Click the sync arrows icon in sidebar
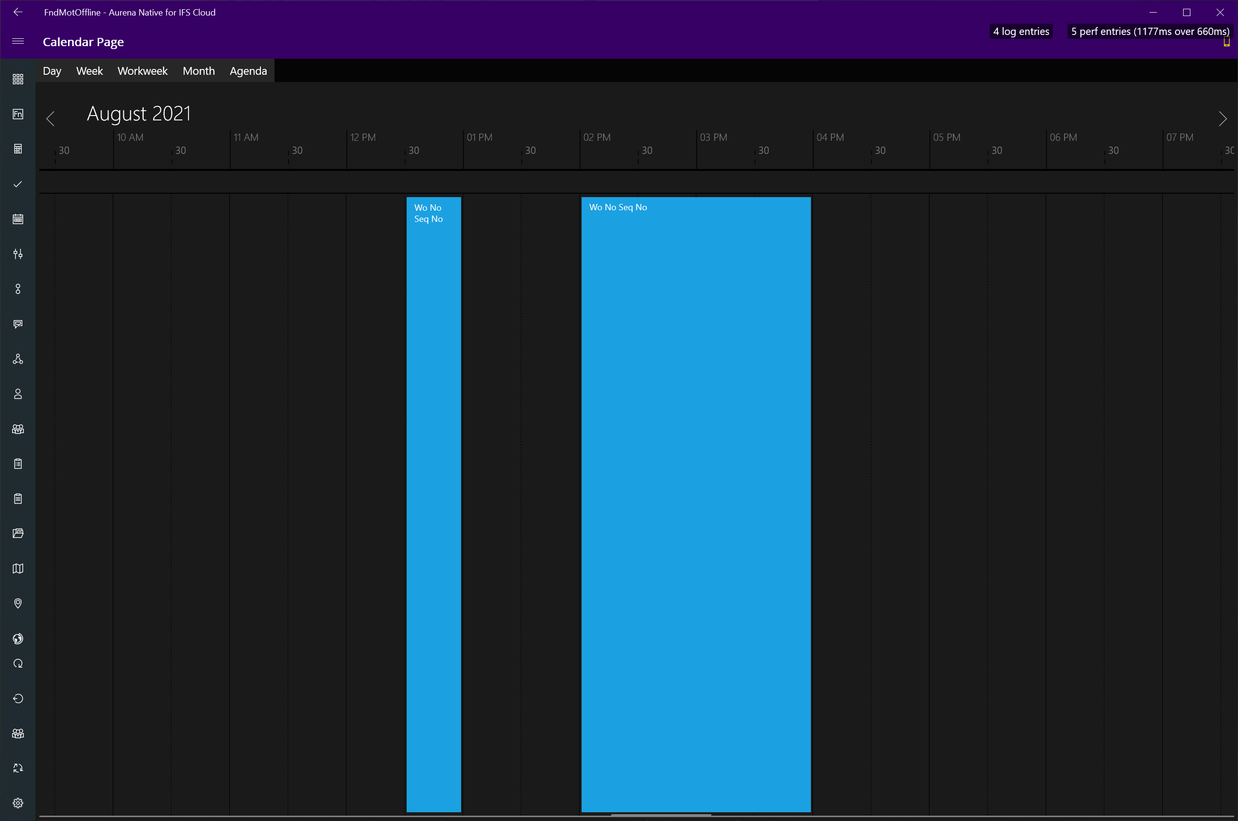 [18, 768]
